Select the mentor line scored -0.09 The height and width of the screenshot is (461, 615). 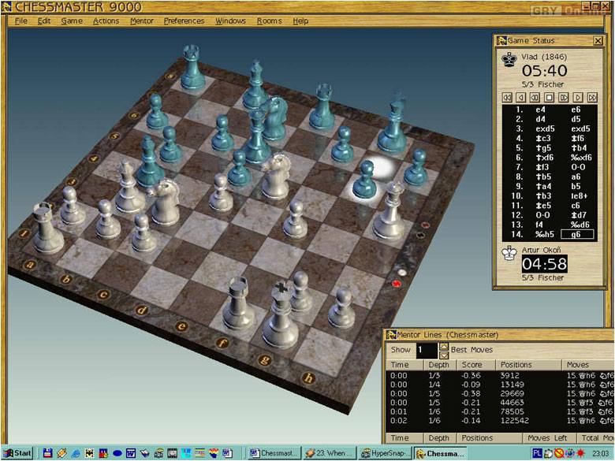[500, 385]
